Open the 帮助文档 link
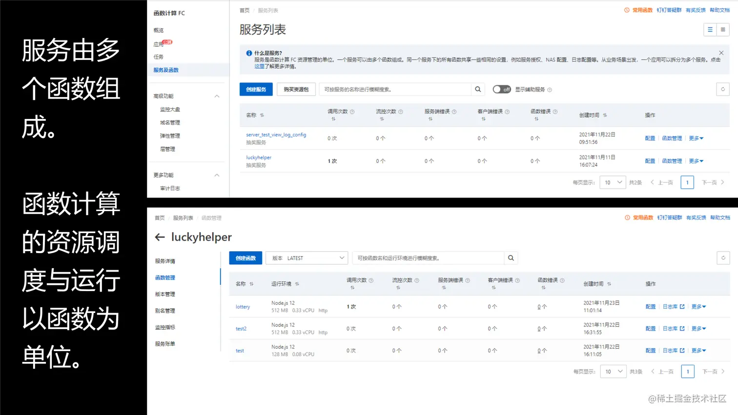Screen dimensions: 738x415 720,10
